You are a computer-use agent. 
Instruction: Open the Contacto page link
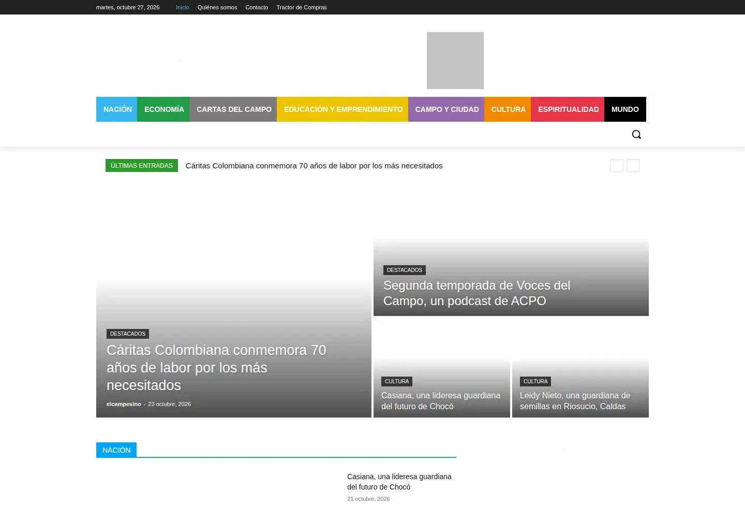[257, 7]
